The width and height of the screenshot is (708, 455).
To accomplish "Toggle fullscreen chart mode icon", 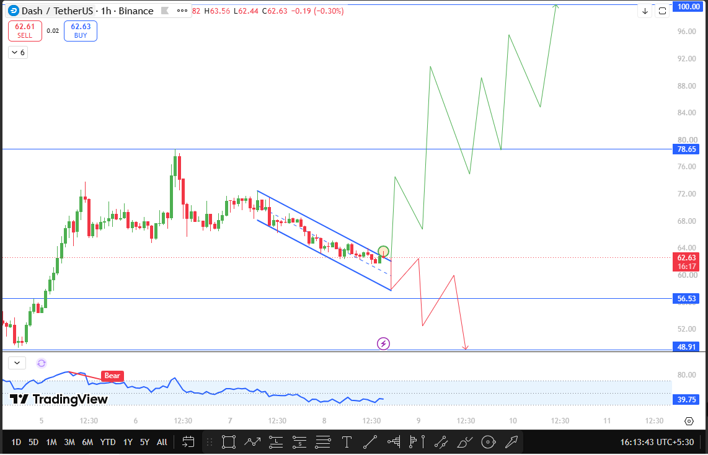I will [x=662, y=11].
